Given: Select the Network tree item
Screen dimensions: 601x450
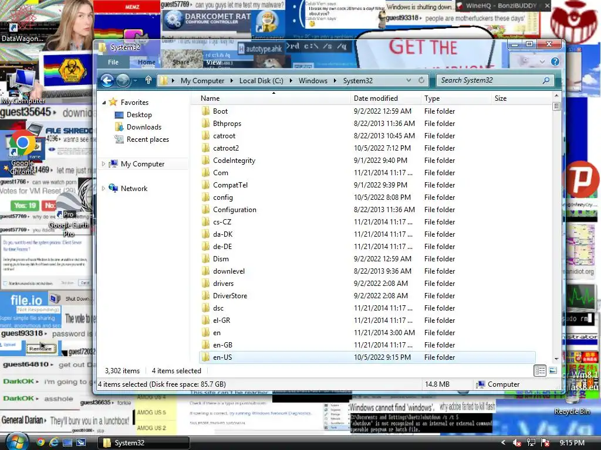Looking at the screenshot, I should point(134,188).
